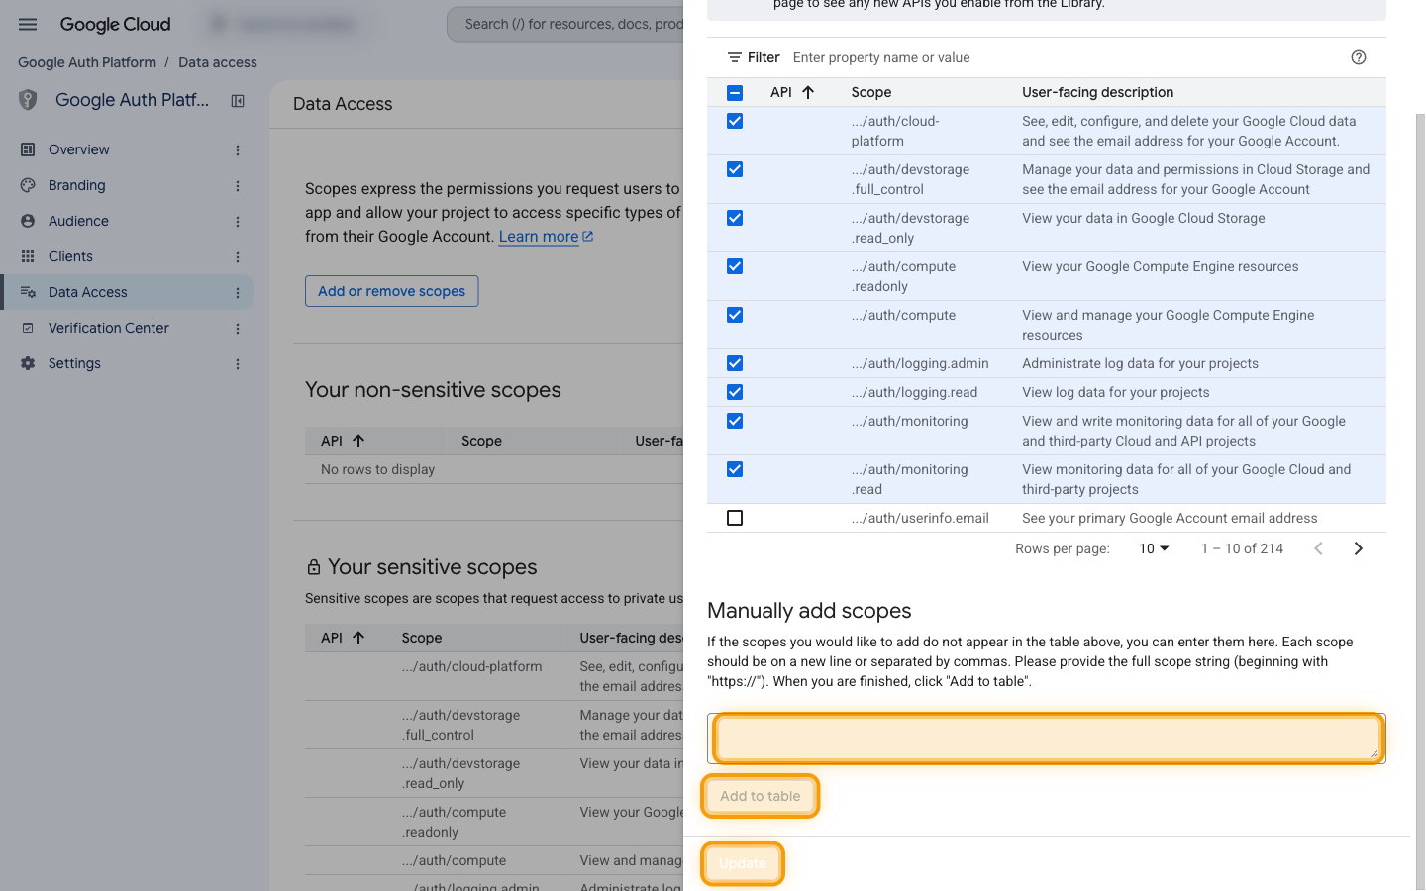1426x891 pixels.
Task: Sort non-sensitive scopes by API arrow
Action: click(358, 441)
